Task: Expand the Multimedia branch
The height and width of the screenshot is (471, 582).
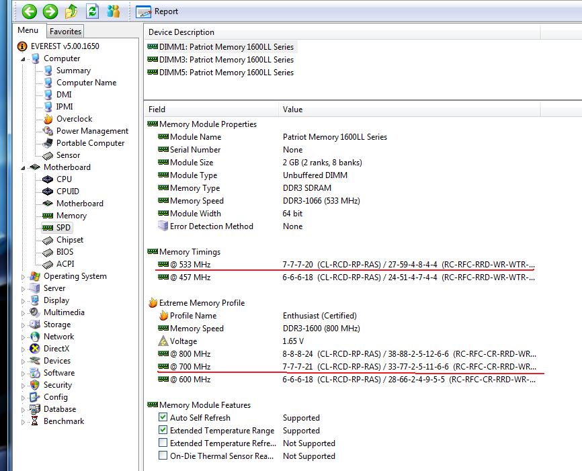Action: (23, 313)
